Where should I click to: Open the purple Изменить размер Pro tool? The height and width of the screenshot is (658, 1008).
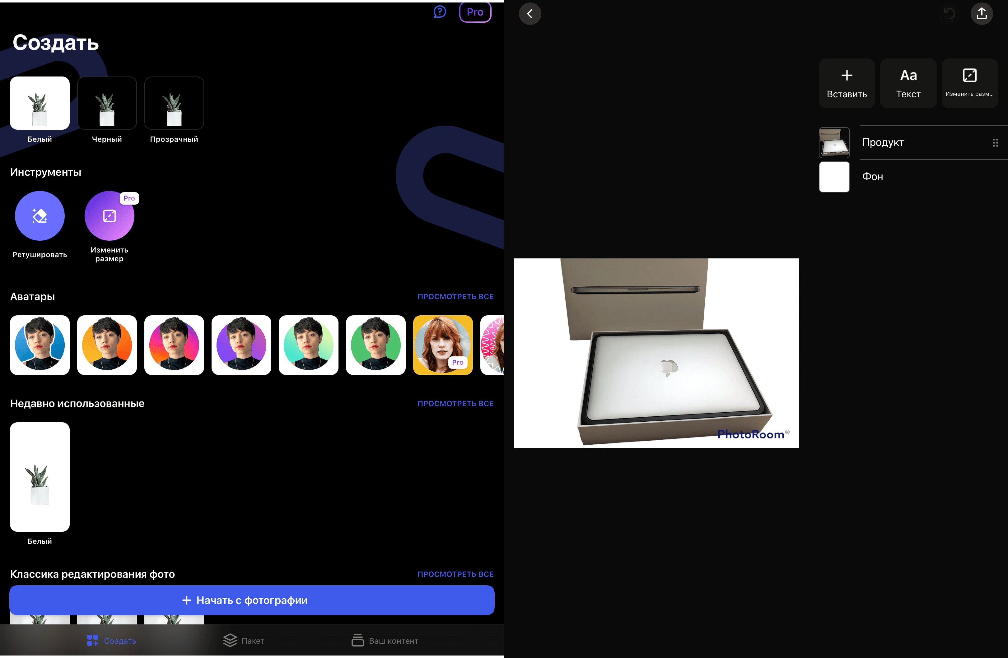(109, 216)
